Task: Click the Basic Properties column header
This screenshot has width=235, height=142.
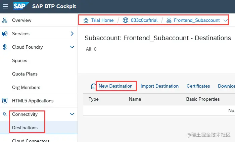Action: pos(203,99)
